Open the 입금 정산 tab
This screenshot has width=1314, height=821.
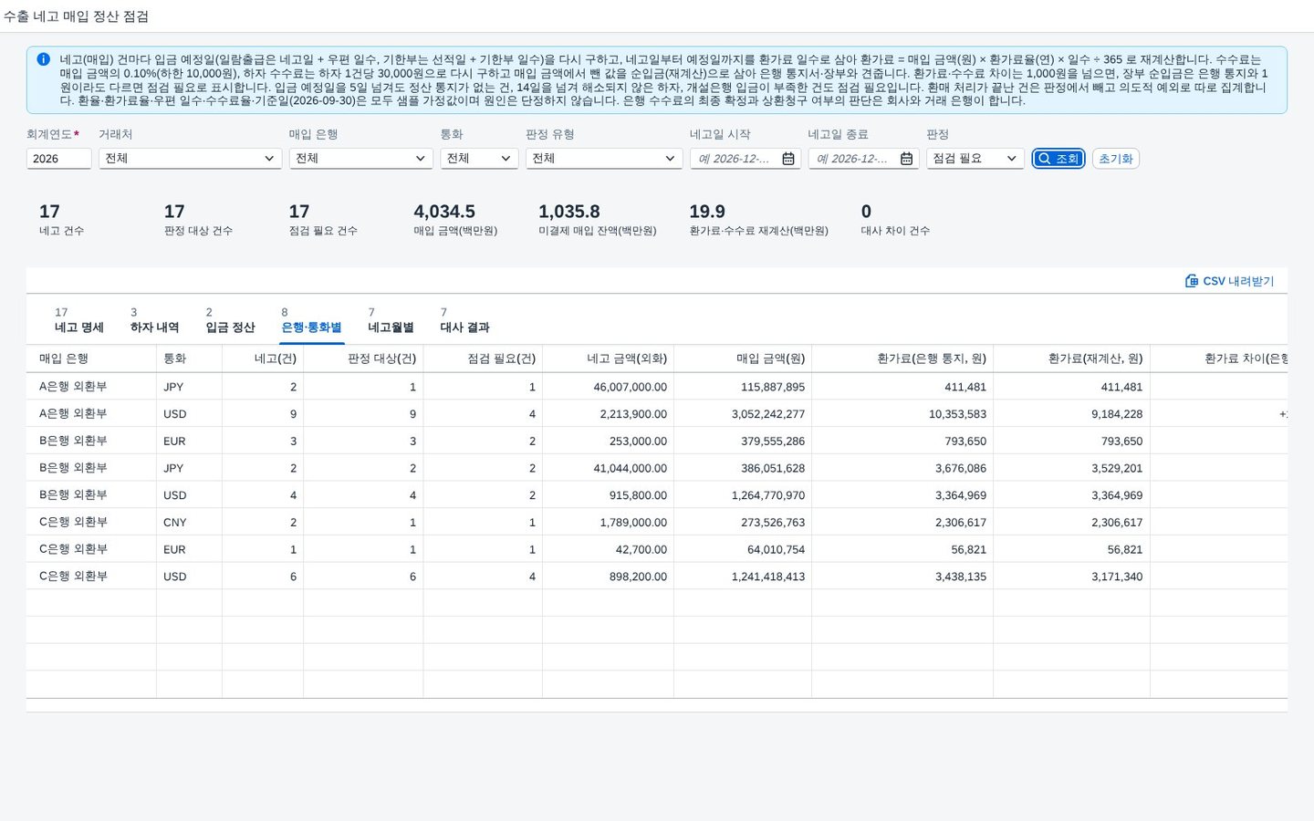[x=230, y=320]
